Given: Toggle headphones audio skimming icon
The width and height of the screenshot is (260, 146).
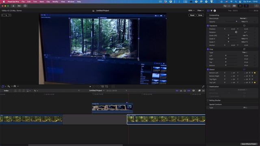Looking at the screenshot, I should pyautogui.click(x=185, y=91).
